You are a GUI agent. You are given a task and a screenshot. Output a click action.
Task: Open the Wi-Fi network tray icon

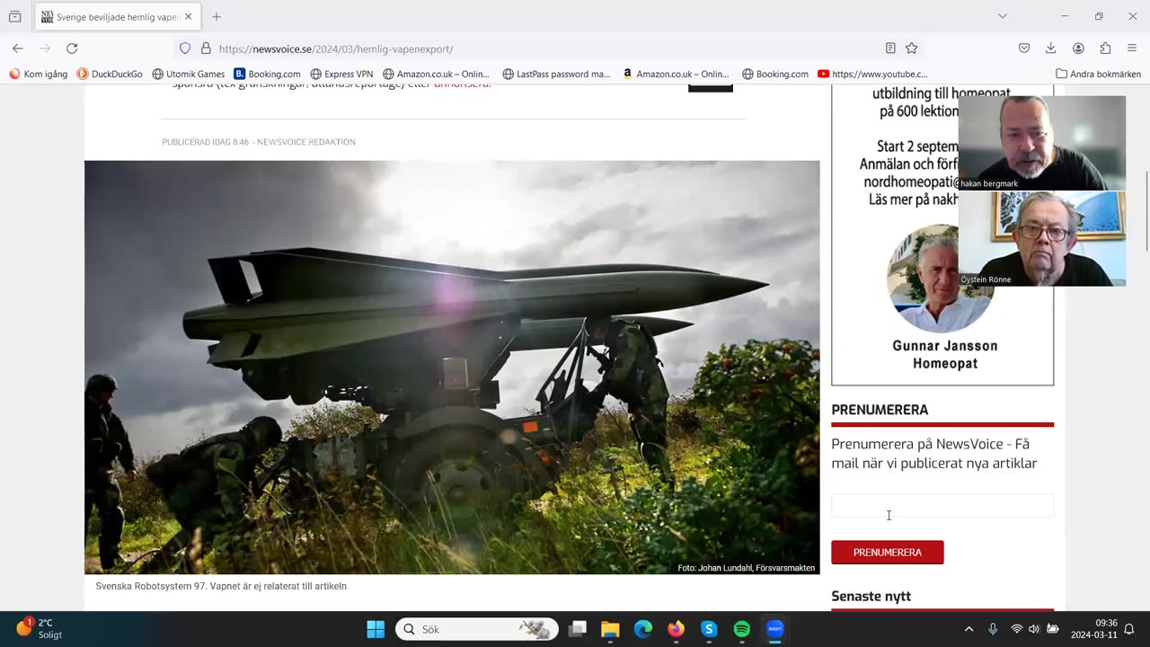(x=1017, y=629)
